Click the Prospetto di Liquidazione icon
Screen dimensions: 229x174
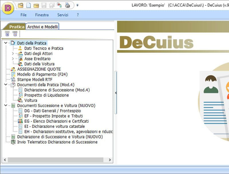[x=21, y=95]
